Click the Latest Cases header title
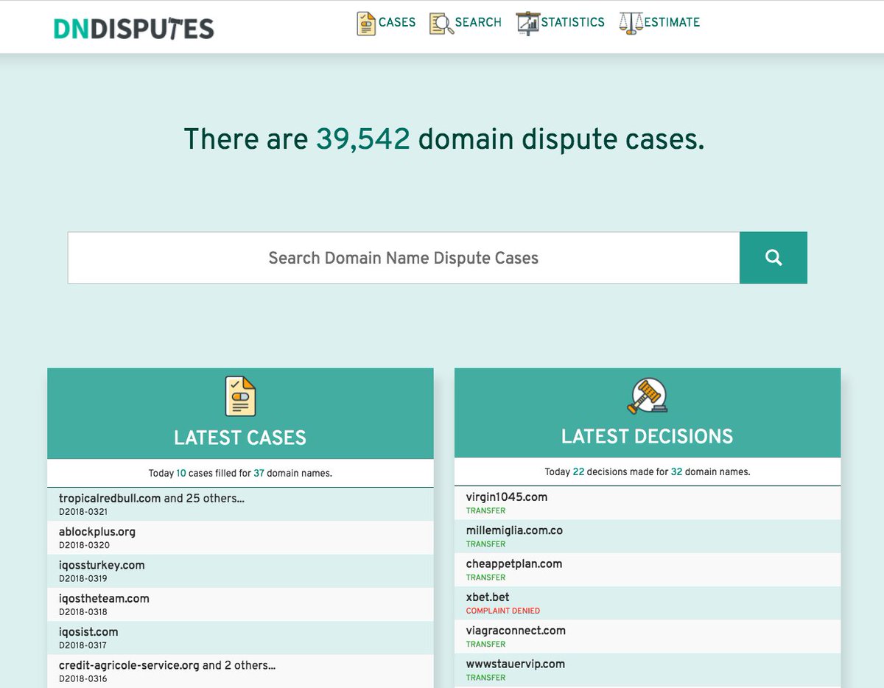The image size is (884, 688). click(240, 438)
